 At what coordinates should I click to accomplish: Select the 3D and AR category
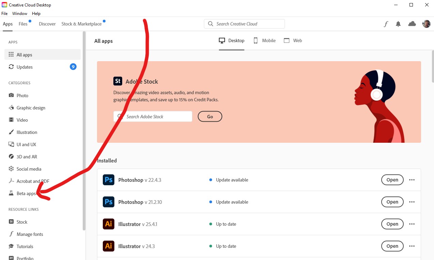pyautogui.click(x=27, y=157)
